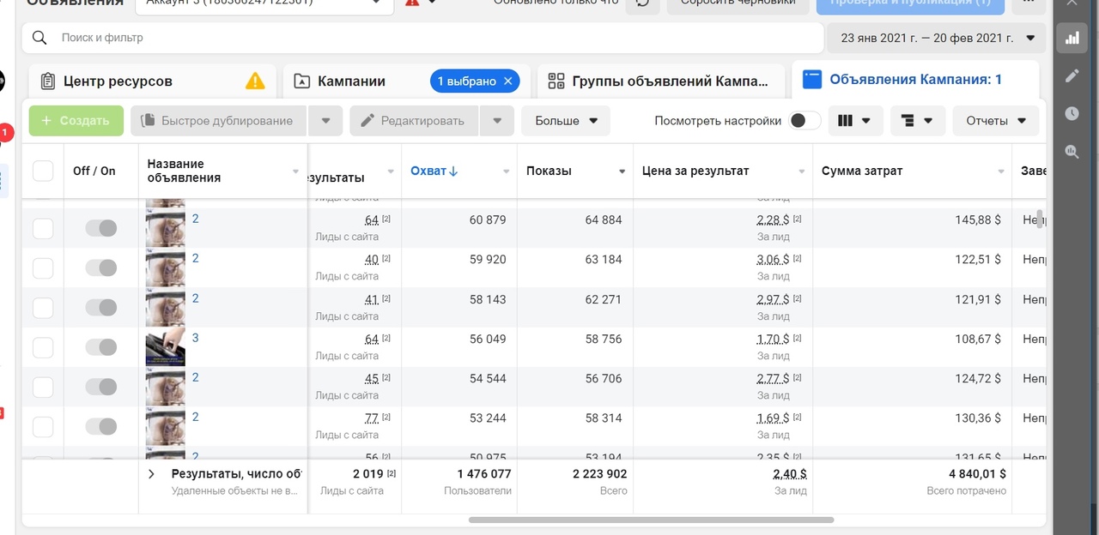
Task: Switch to the 'Кампании' tab
Action: pyautogui.click(x=406, y=81)
